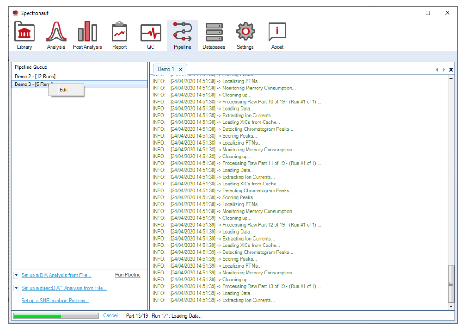This screenshot has width=466, height=330.
Task: Open the QC perspective
Action: coord(151,35)
